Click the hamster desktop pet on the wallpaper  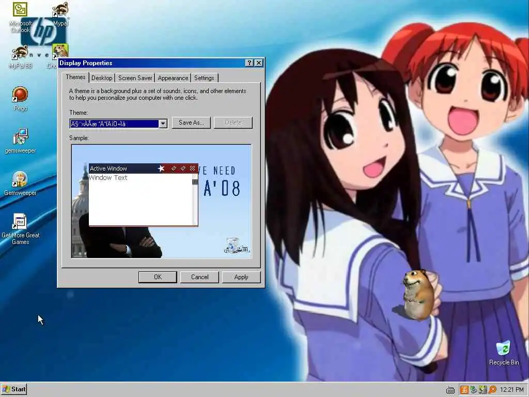coord(418,294)
